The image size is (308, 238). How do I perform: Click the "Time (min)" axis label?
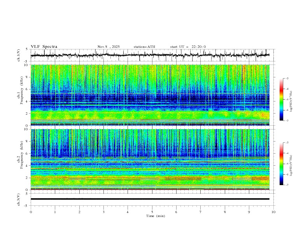[156, 216]
